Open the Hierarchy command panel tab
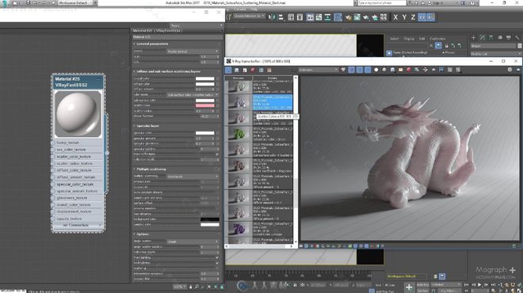Viewport: 523px width, 293px height. 491,38
